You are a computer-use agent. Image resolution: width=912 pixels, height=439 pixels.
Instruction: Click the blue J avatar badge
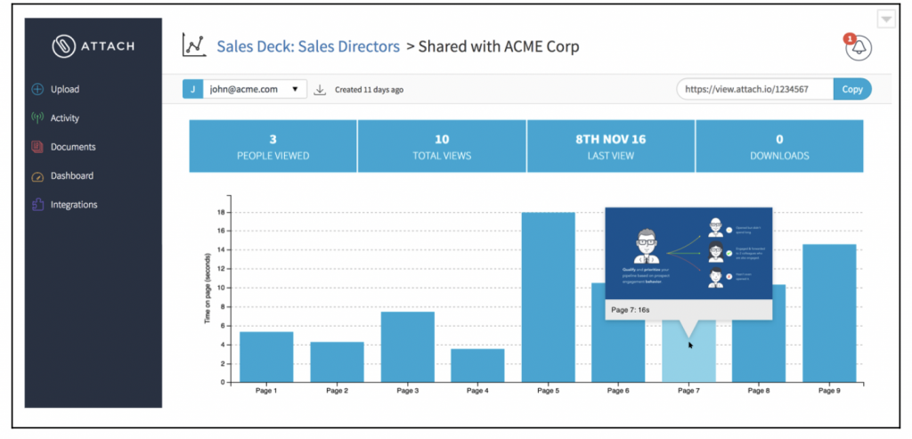click(192, 90)
